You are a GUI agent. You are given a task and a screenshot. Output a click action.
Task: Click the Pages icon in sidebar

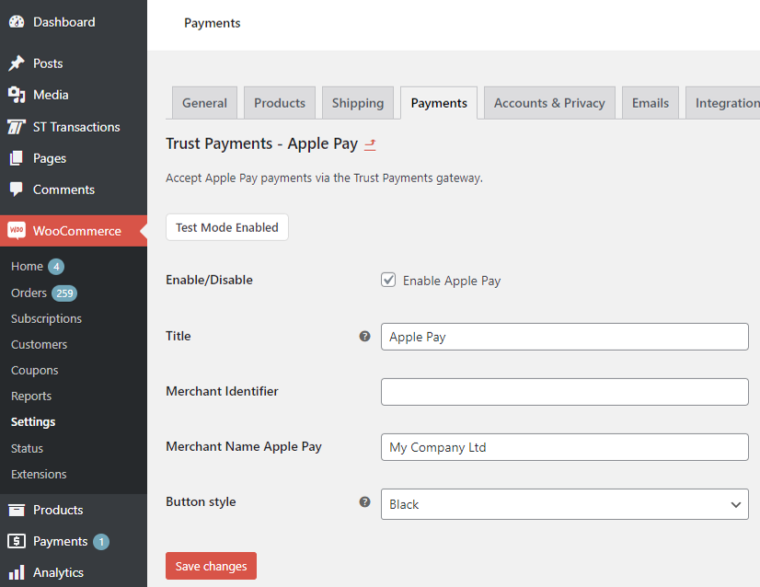click(17, 158)
